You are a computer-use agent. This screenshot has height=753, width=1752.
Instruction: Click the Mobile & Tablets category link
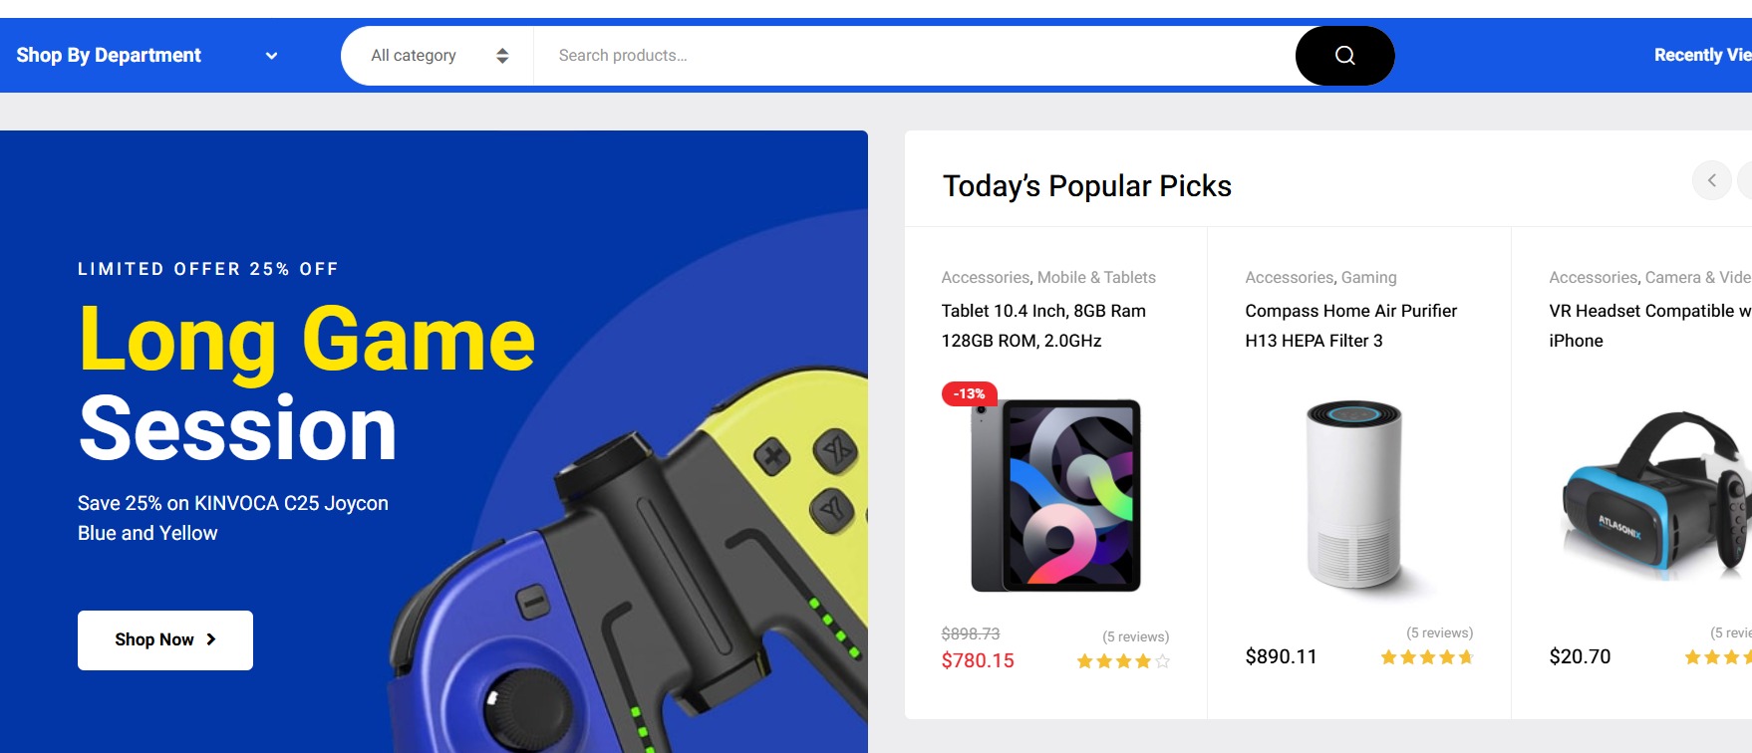pyautogui.click(x=1097, y=277)
